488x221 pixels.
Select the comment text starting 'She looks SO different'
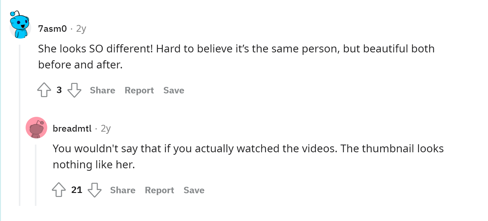click(x=236, y=57)
